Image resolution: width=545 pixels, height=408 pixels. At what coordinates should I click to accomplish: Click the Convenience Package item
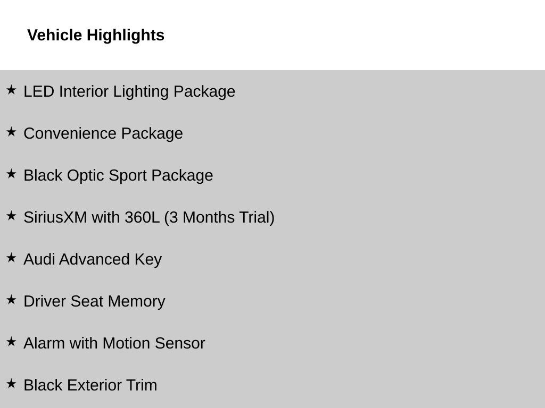(x=103, y=134)
